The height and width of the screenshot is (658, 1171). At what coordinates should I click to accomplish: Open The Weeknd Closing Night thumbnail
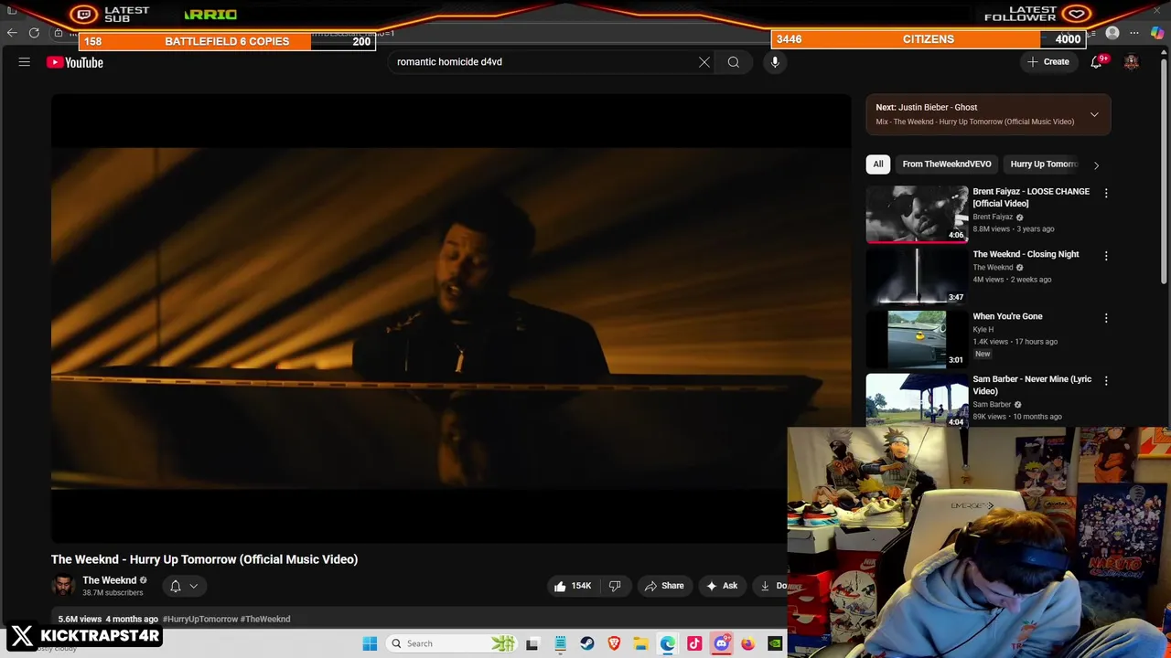[x=917, y=277]
